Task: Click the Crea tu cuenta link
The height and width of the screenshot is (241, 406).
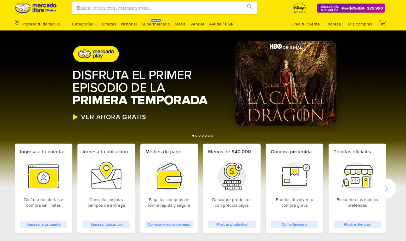Action: (305, 24)
